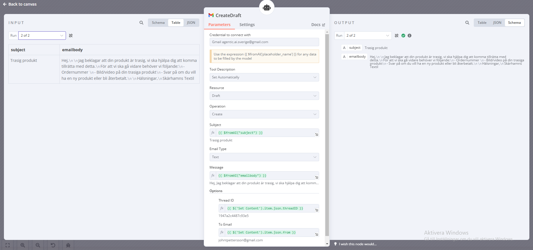Viewport: 533px width, 250px height.
Task: Click the output info icon
Action: tap(410, 36)
